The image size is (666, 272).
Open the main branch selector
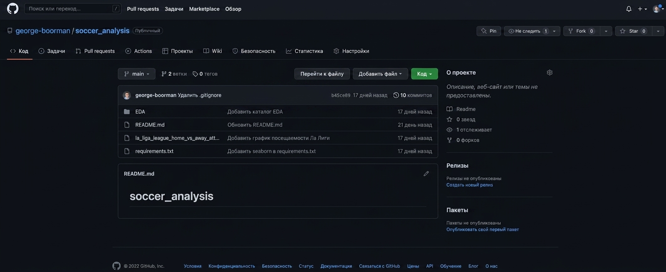136,74
